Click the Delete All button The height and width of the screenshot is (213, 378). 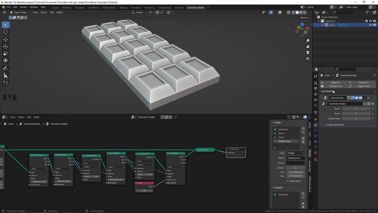click(x=361, y=82)
